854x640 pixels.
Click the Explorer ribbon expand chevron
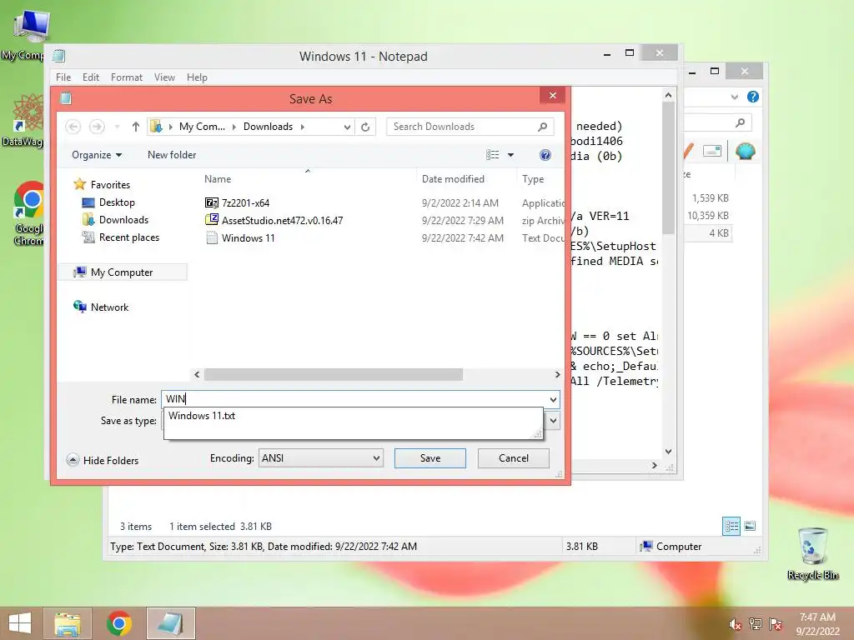pyautogui.click(x=734, y=97)
